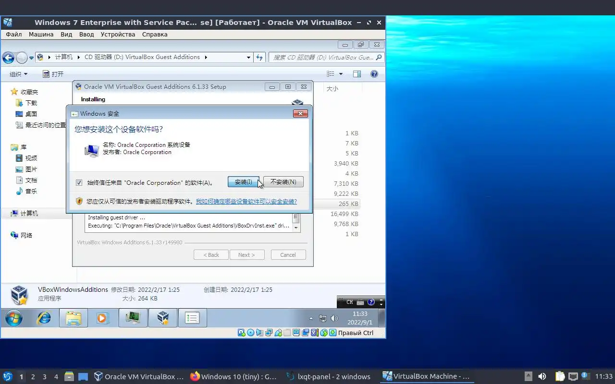The height and width of the screenshot is (384, 615).
Task: Open the Windows 7 Start menu orb
Action: 13,318
